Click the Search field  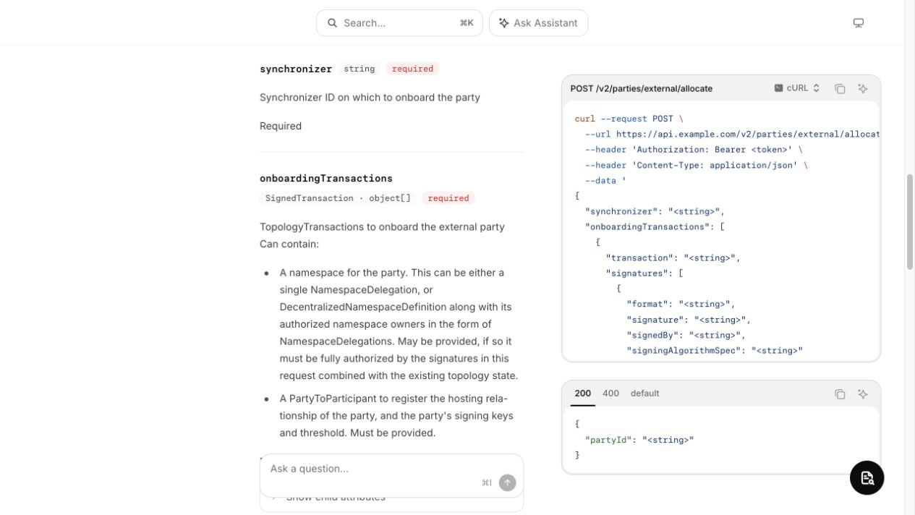point(399,23)
